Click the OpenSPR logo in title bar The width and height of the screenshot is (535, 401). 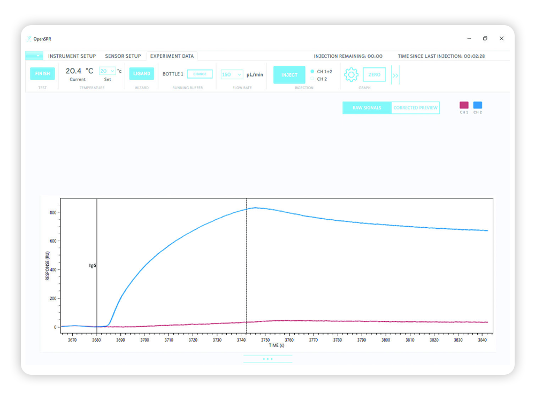pos(29,38)
